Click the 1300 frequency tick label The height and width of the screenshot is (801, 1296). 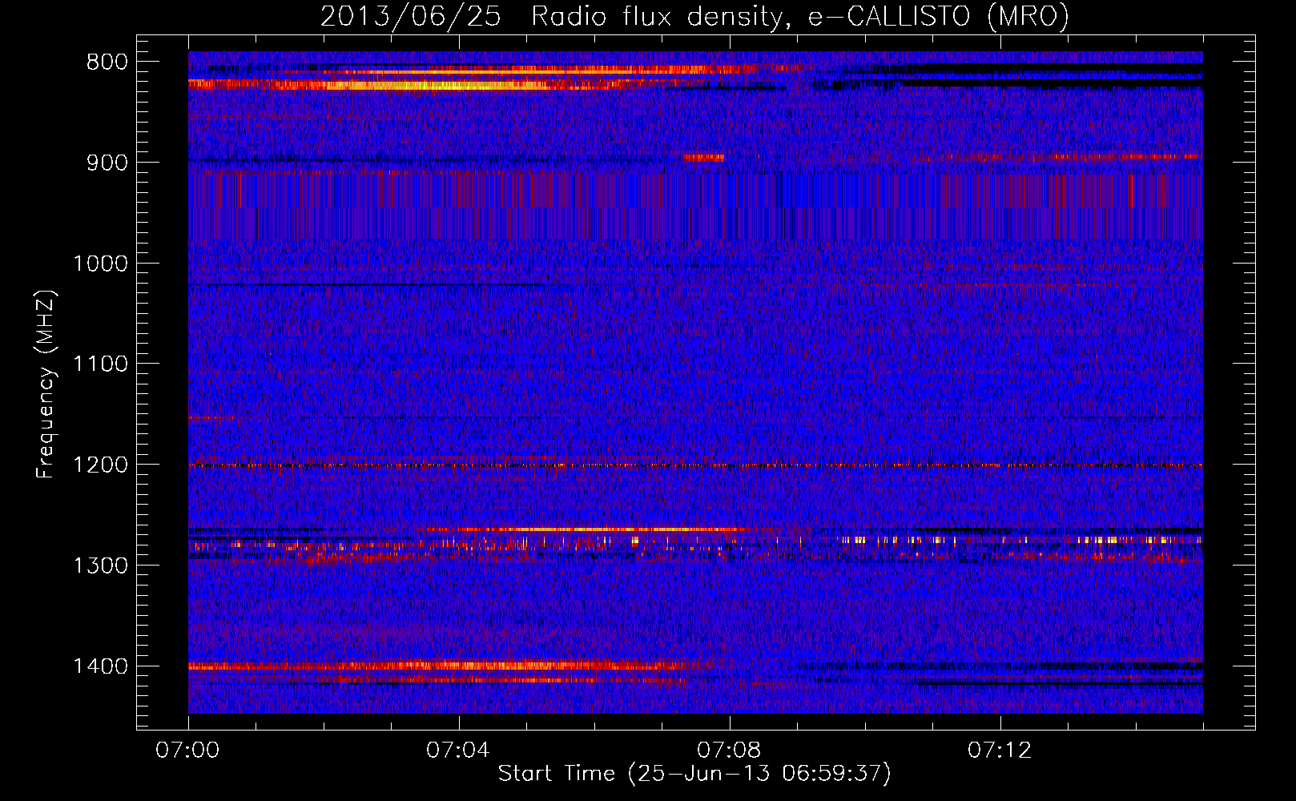coord(100,566)
